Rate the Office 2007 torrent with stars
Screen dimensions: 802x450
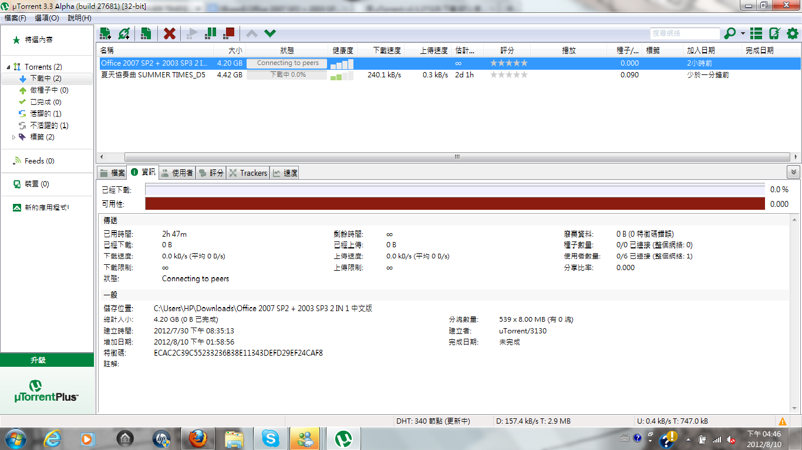[509, 63]
